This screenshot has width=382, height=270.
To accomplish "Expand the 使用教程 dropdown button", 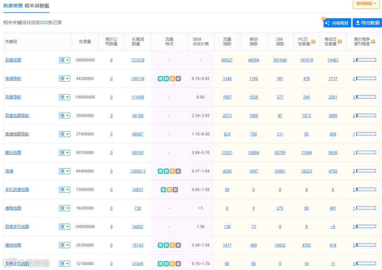I will [366, 4].
